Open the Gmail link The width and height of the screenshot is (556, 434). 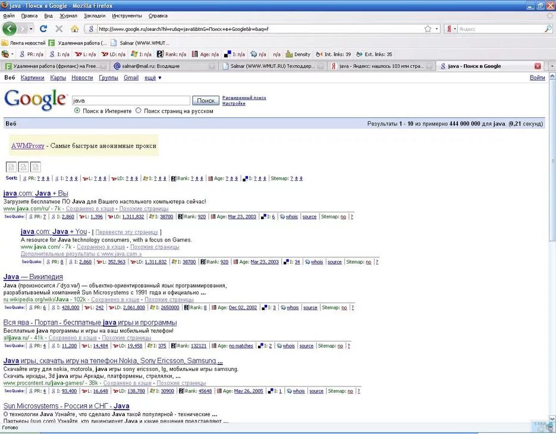[x=131, y=78]
